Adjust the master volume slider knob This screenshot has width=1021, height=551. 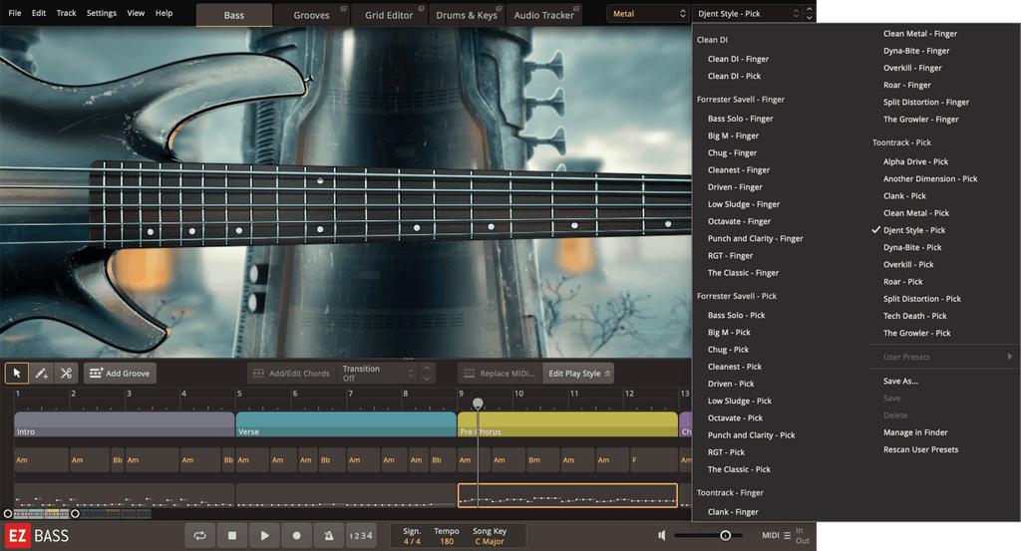point(726,535)
